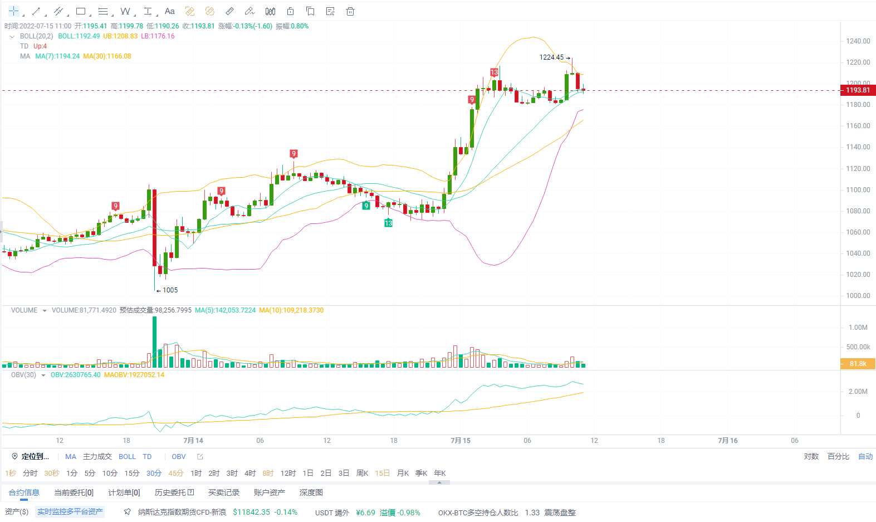
Task: Click the green 13 TD marker
Action: pos(388,223)
